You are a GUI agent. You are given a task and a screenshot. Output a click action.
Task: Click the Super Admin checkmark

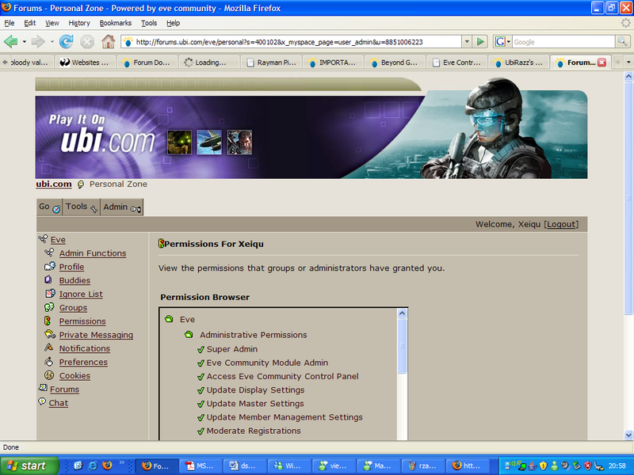[201, 349]
